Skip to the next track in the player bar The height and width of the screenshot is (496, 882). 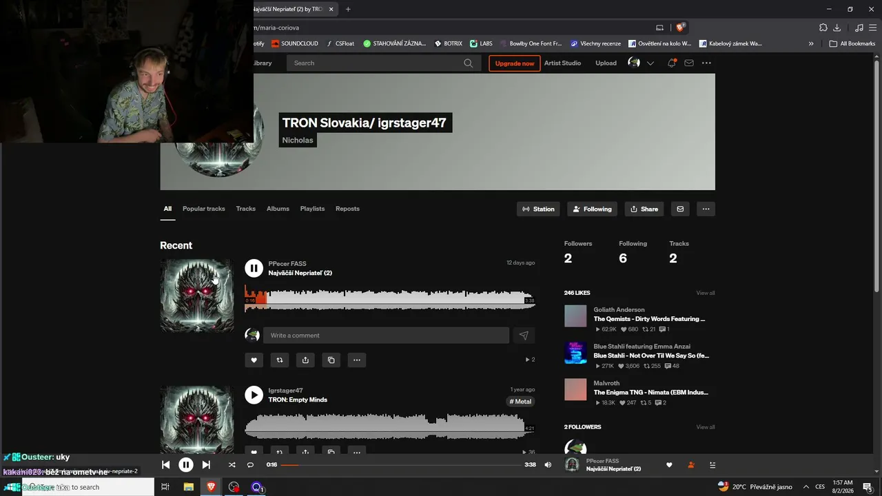click(x=206, y=465)
